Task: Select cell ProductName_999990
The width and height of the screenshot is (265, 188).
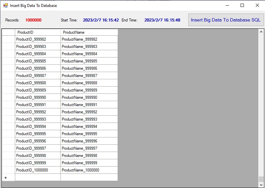Action: tap(89, 97)
